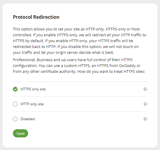This screenshot has height=150, width=160.
Task: Click the "HTTP only site" label text
Action: 32,104
